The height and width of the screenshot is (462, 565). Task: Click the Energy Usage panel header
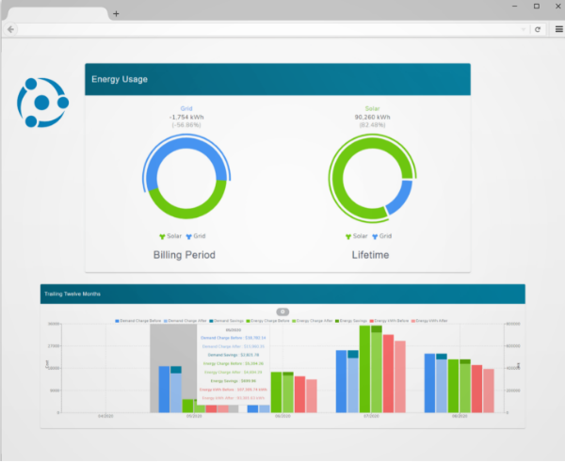point(278,79)
